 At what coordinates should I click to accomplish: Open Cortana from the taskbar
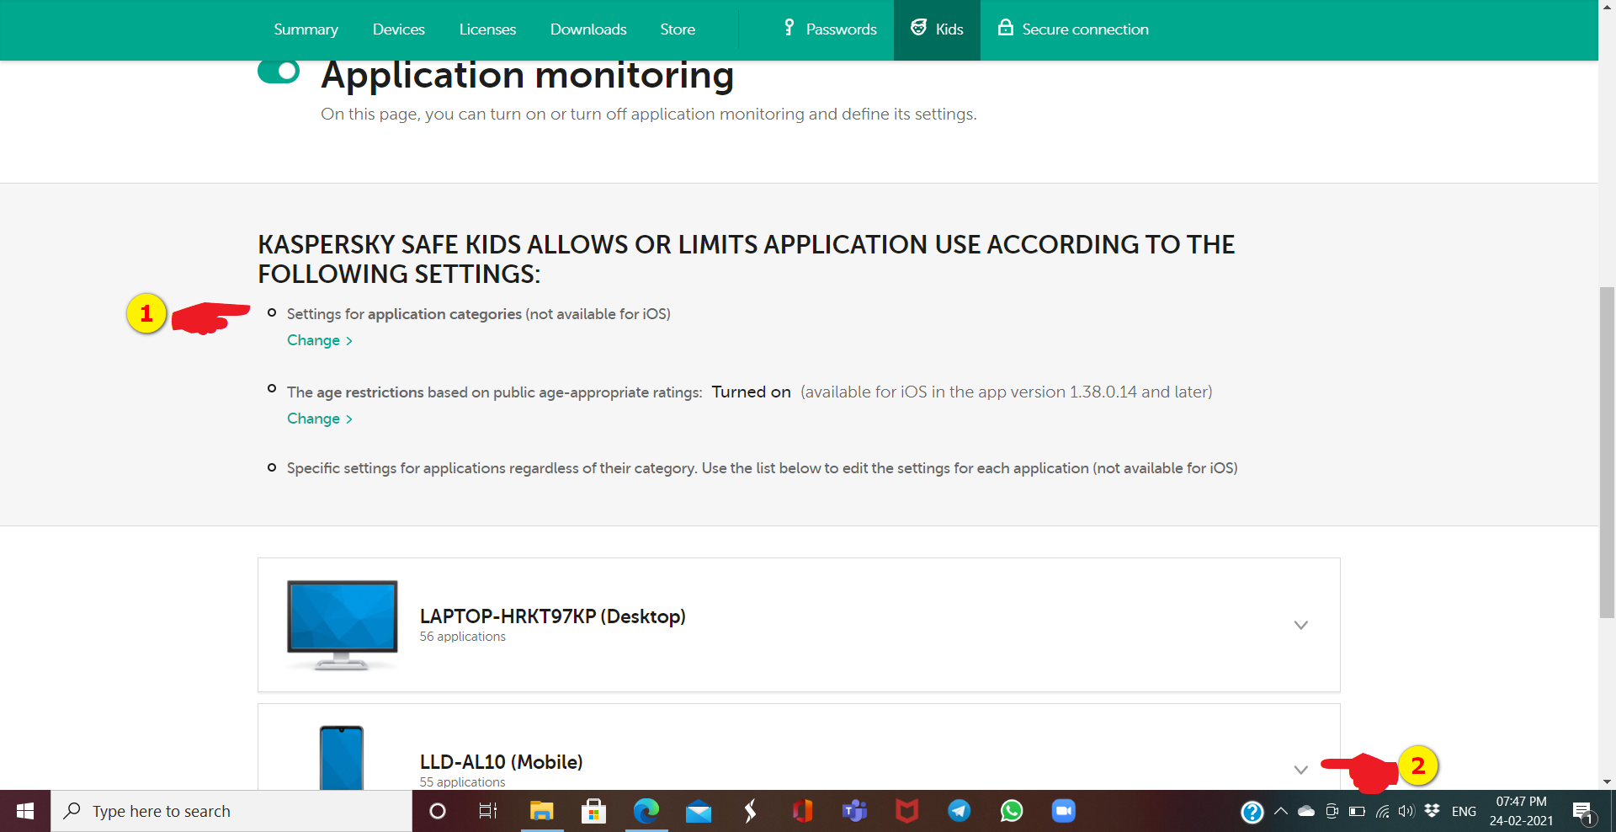437,811
